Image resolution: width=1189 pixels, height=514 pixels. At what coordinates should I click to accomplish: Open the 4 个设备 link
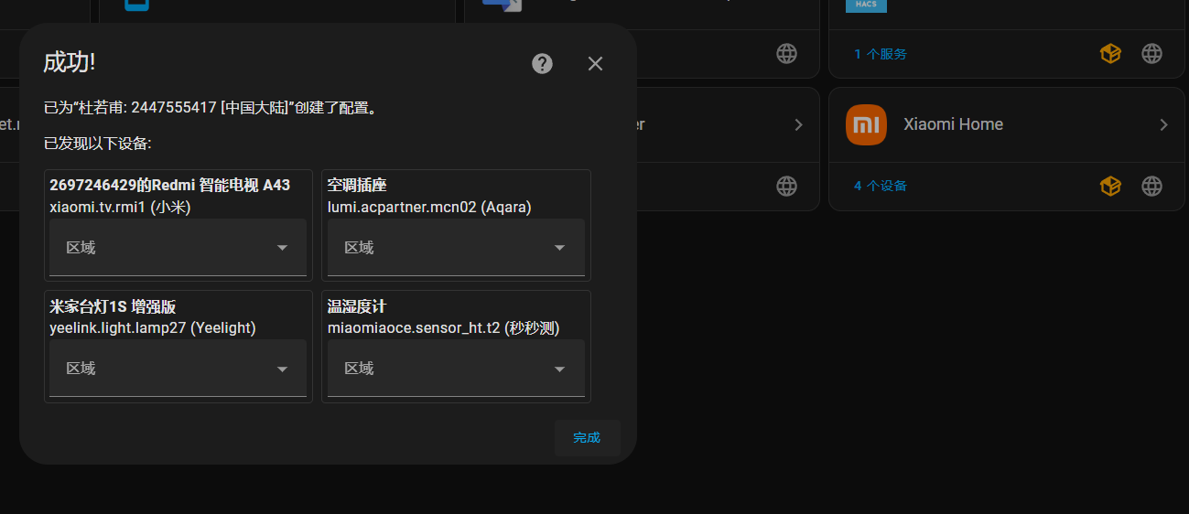(x=881, y=186)
